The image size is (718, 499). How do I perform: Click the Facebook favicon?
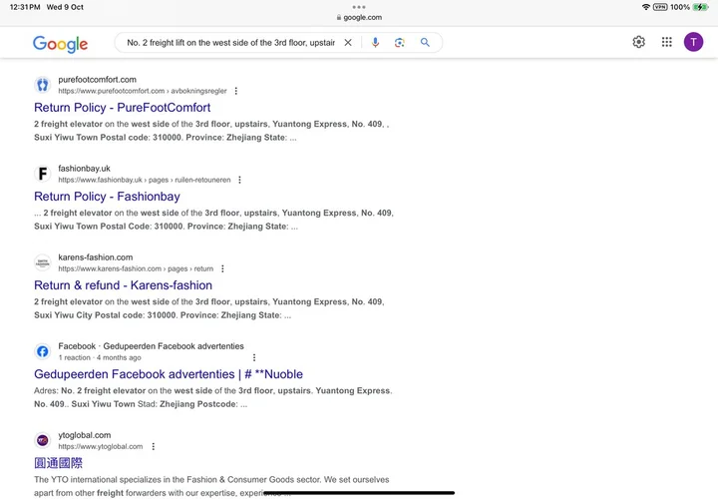pyautogui.click(x=43, y=351)
